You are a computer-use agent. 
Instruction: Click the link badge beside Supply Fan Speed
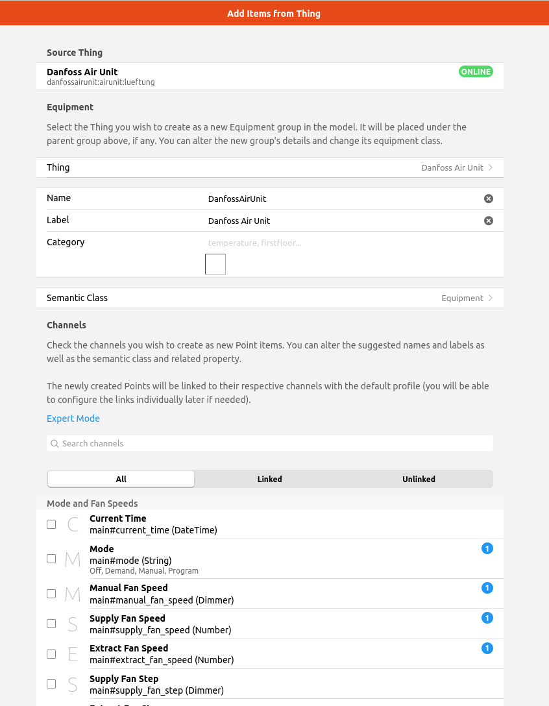487,618
